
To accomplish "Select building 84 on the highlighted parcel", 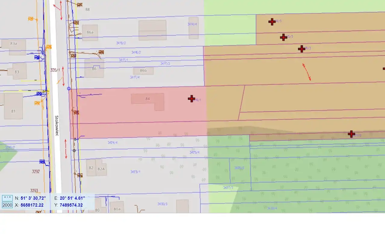I will [147, 99].
